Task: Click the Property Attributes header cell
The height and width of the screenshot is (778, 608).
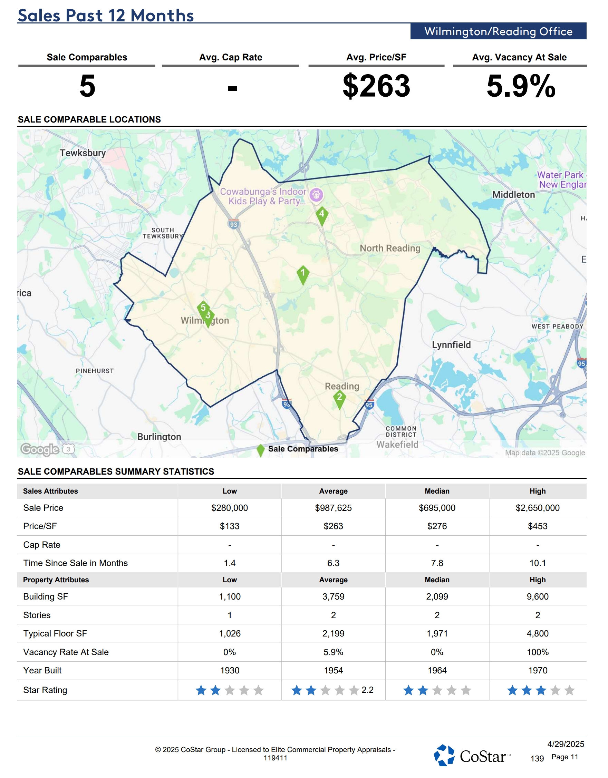Action: point(97,580)
